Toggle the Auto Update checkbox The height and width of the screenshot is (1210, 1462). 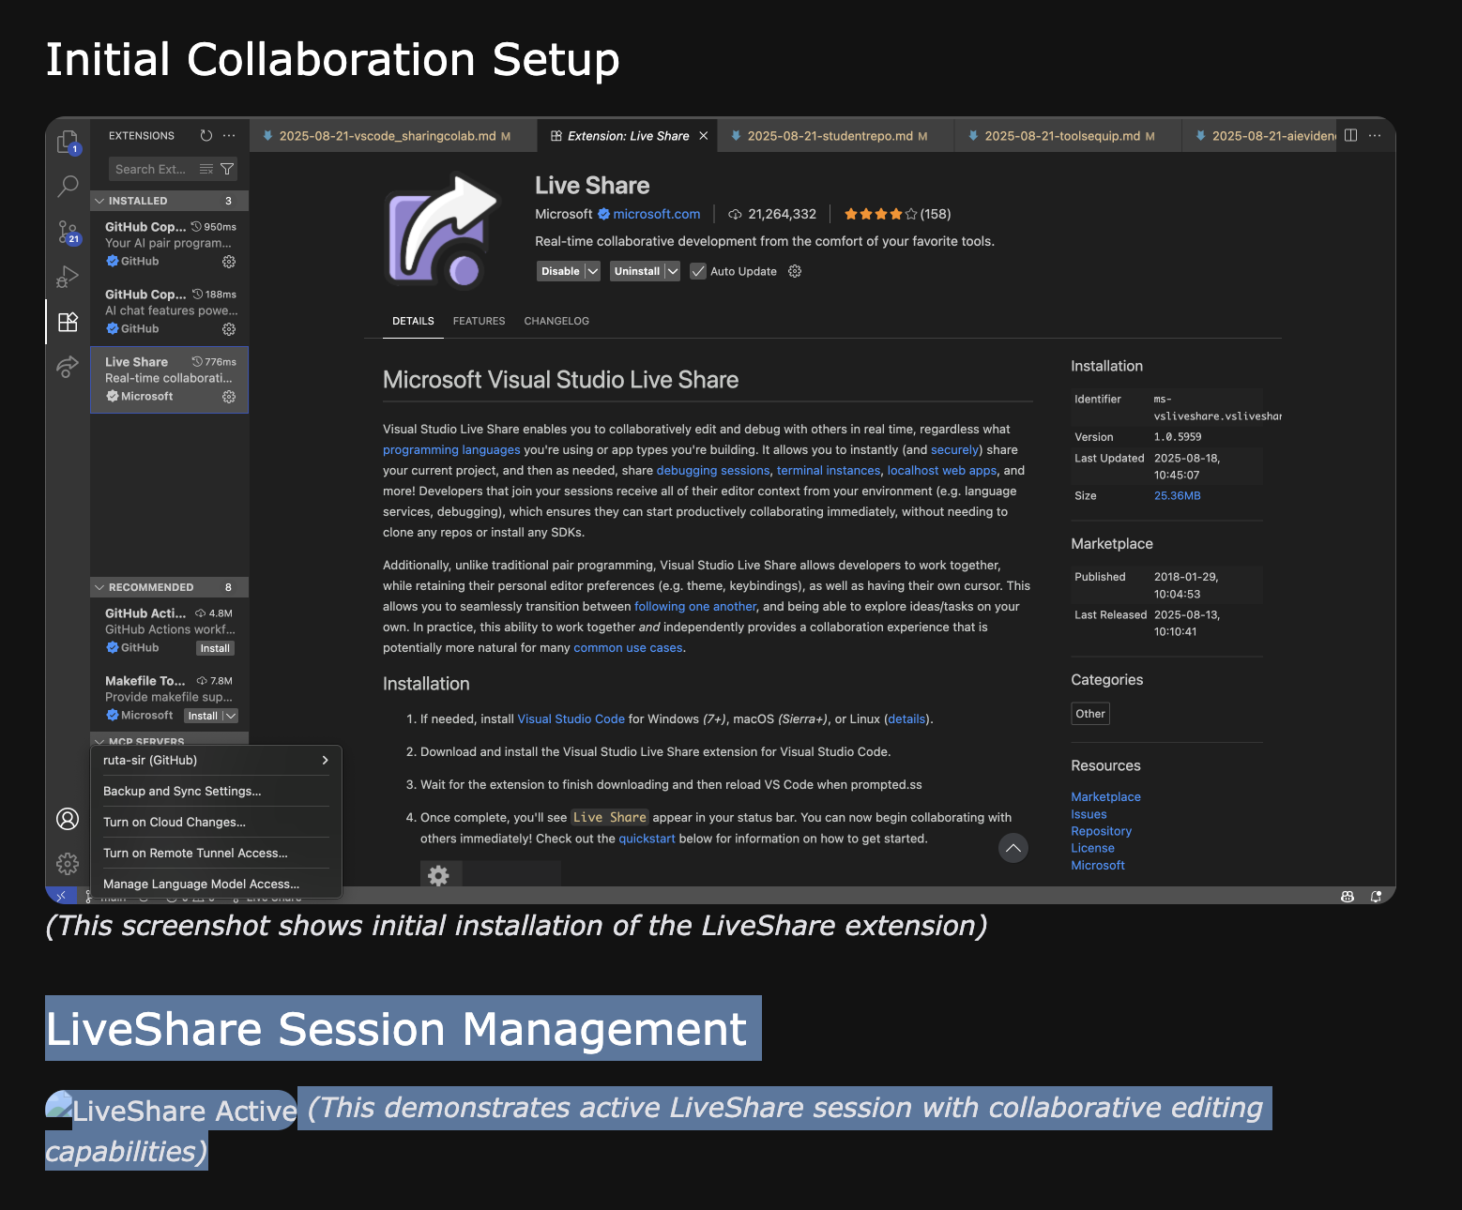(698, 271)
